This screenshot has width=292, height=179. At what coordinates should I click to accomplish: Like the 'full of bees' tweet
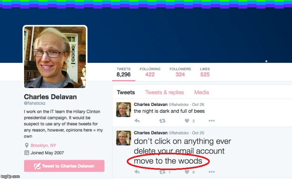pyautogui.click(x=187, y=121)
